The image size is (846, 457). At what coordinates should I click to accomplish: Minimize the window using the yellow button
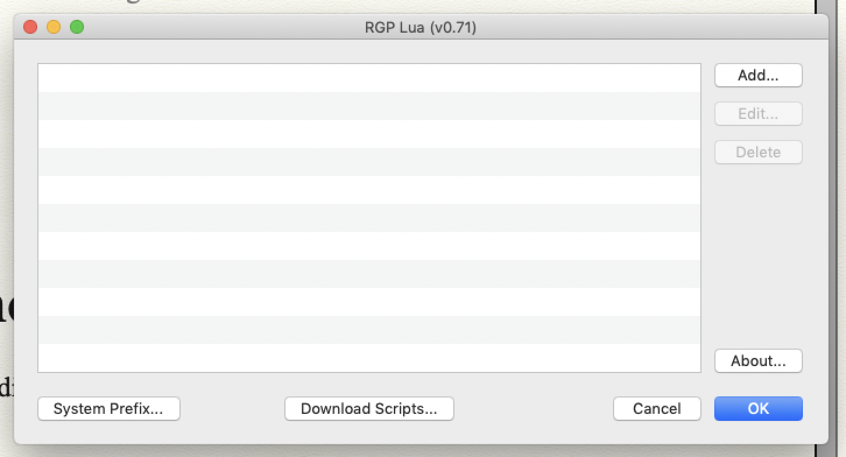[54, 27]
